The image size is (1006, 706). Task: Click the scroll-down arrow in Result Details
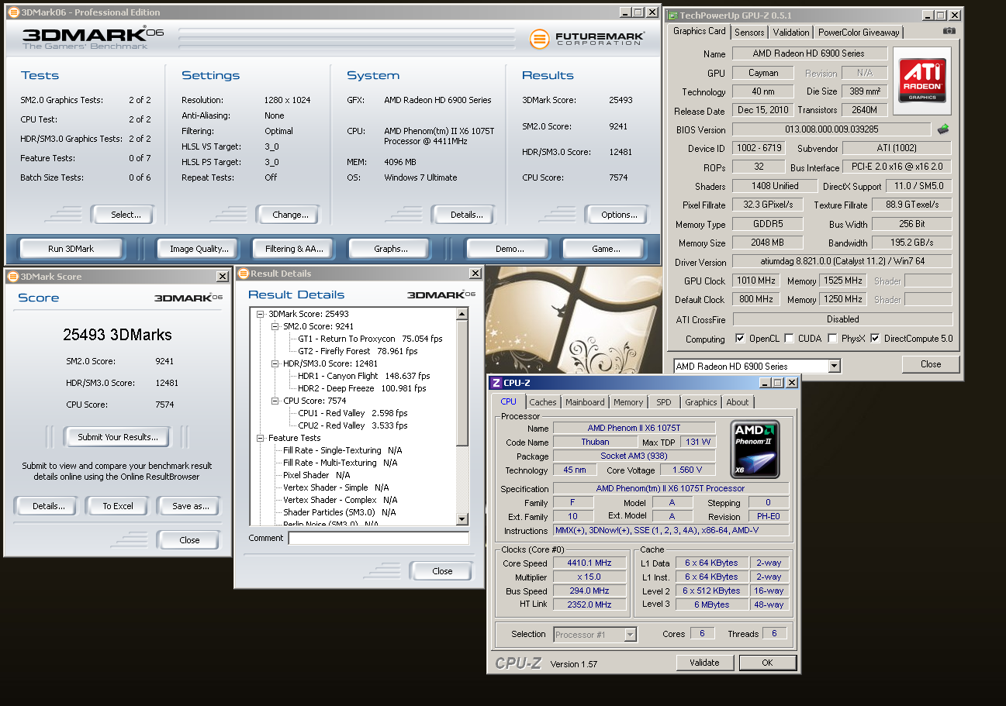(x=462, y=519)
